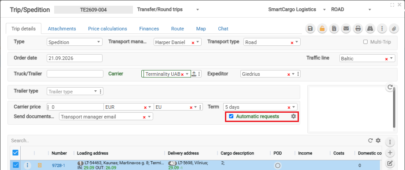Sort by the Delivery address column header

(183, 153)
